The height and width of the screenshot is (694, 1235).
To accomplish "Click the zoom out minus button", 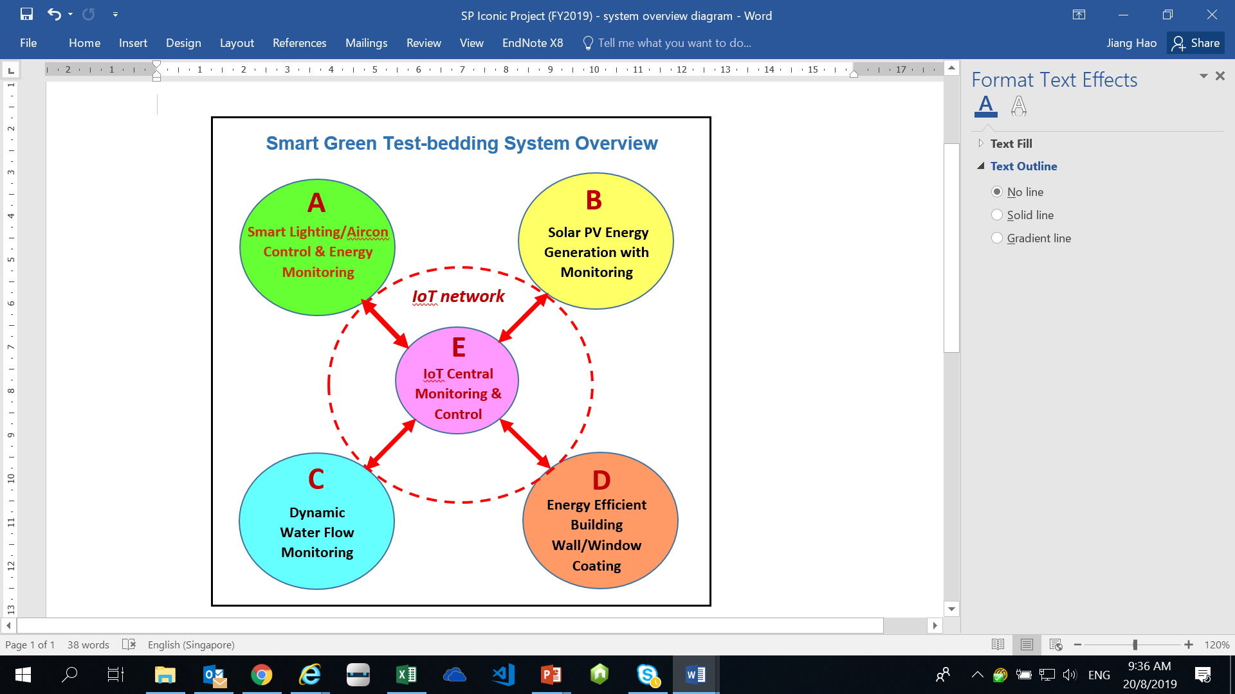I will 1077,645.
